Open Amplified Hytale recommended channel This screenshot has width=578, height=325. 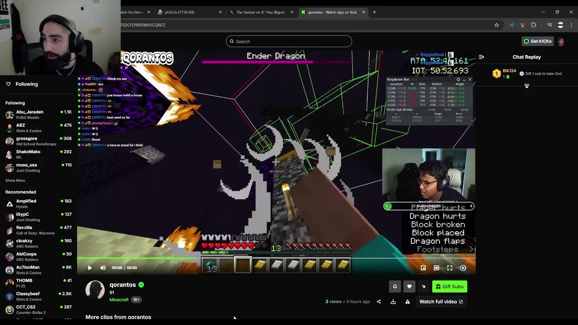[x=38, y=204]
